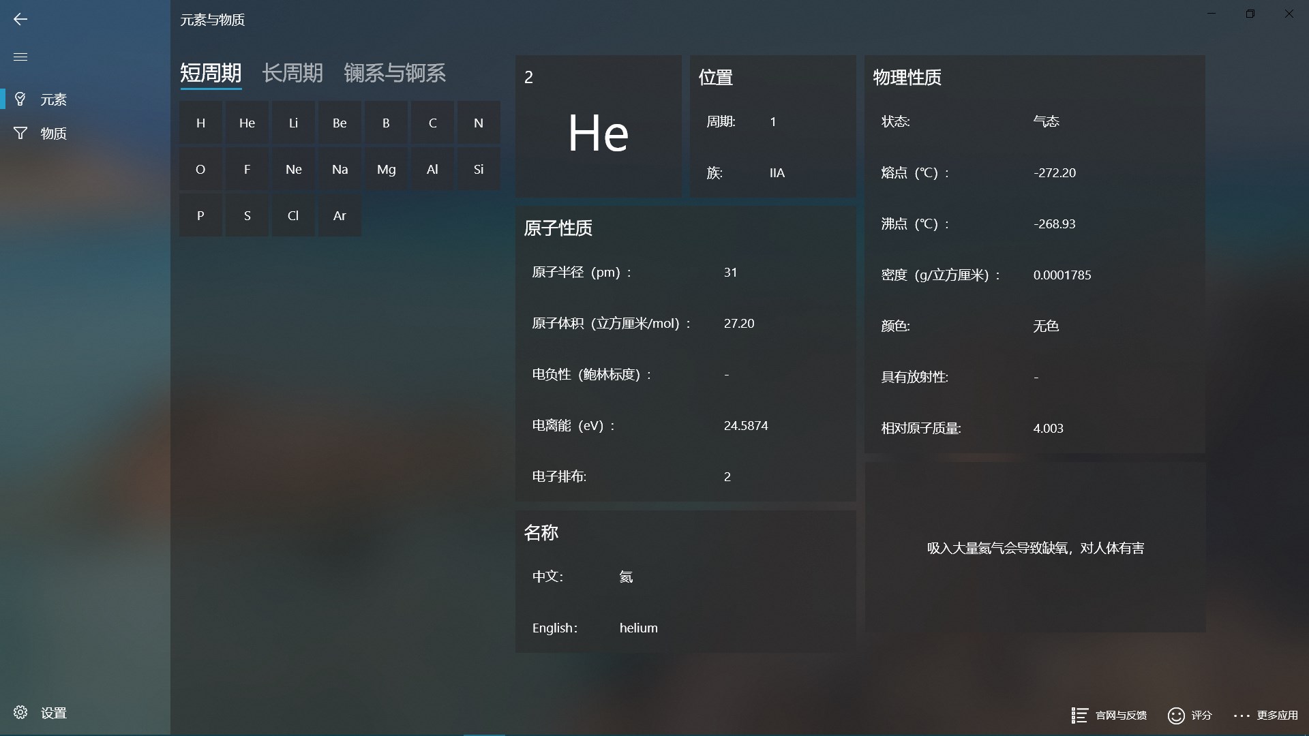
Task: Select the 短周期 tab
Action: [x=211, y=73]
